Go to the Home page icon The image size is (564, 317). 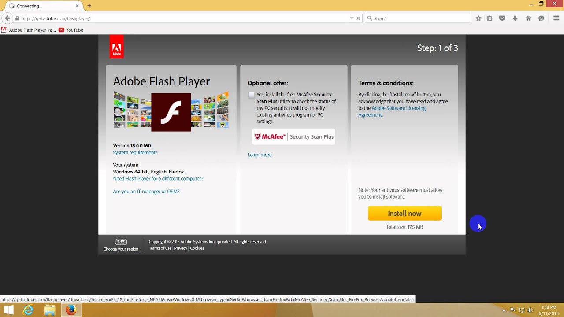click(528, 18)
